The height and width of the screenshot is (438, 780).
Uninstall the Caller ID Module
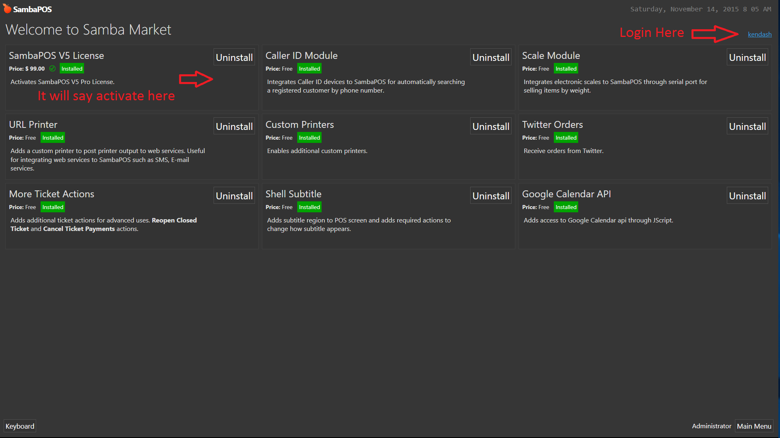pos(490,57)
